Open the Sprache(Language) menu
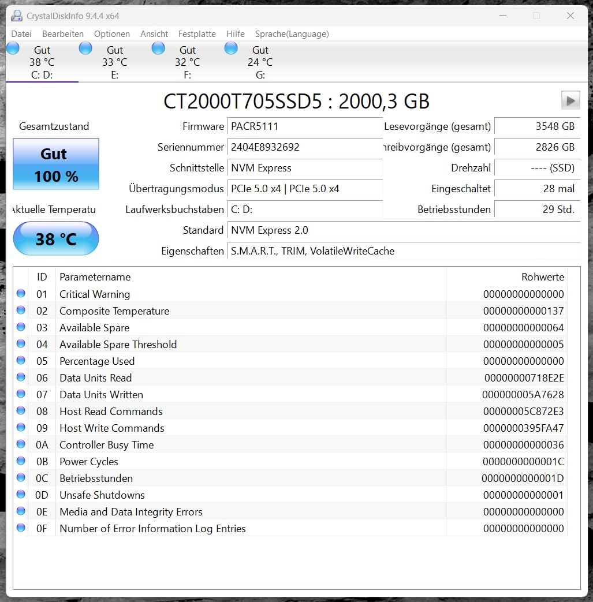 (x=292, y=34)
